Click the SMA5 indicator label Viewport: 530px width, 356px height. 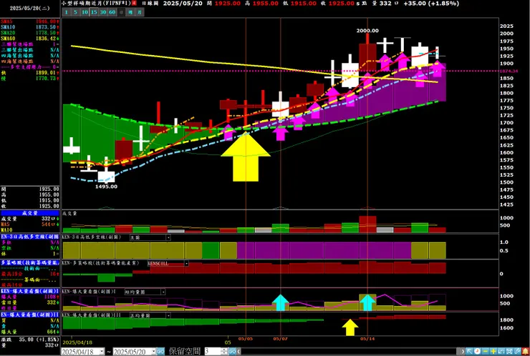tap(6, 21)
